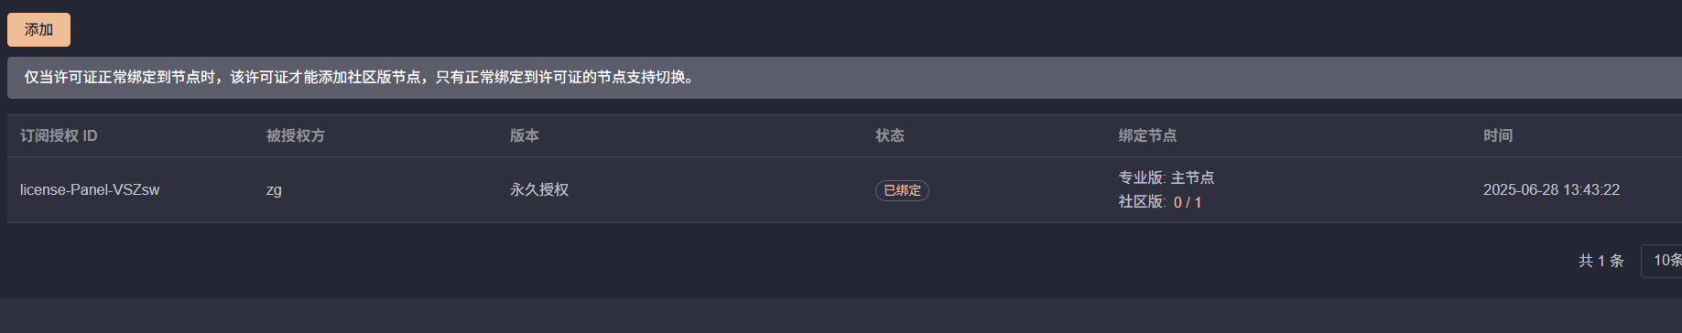Click the 永久授权 version cell
This screenshot has width=1682, height=333.
click(539, 189)
